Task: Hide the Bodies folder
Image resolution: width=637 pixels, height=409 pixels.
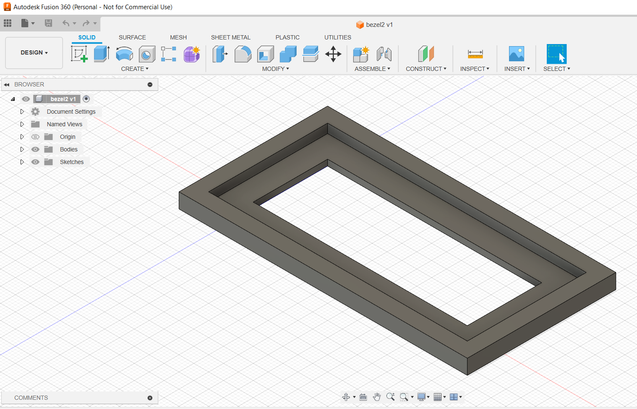Action: (x=35, y=149)
